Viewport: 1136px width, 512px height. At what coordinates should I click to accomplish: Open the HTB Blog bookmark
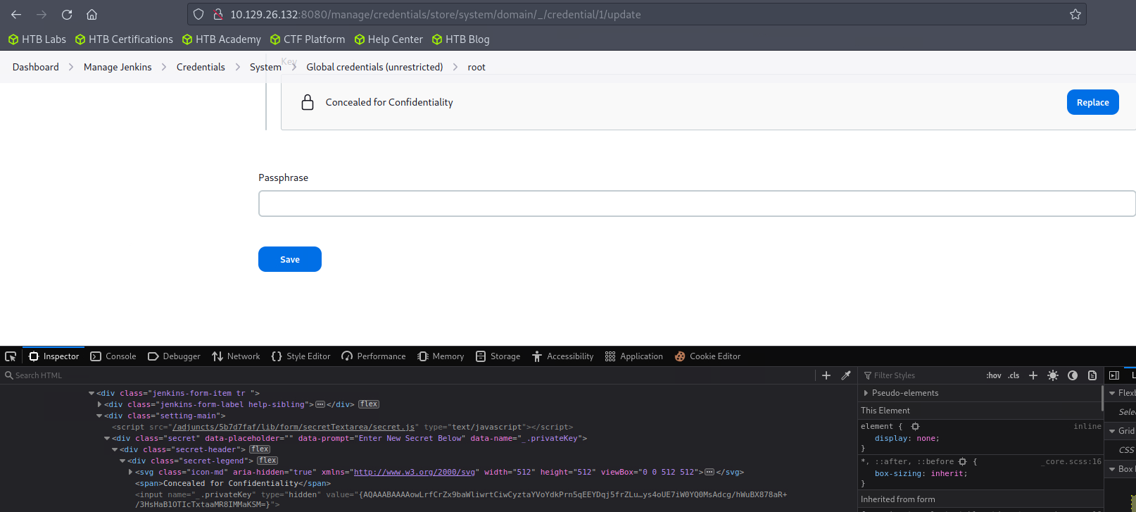tap(461, 39)
